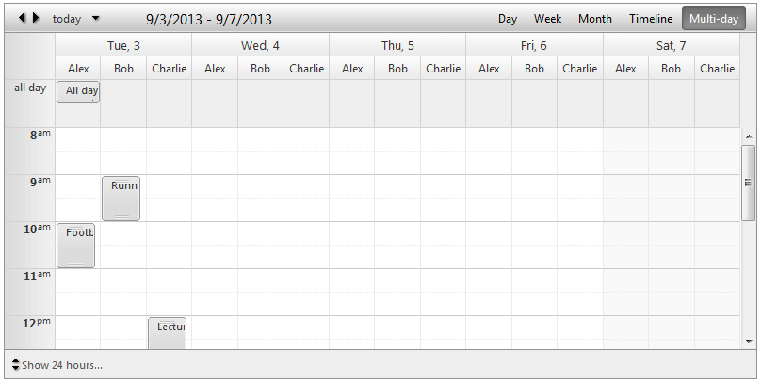Click the expand hours arrows icon in footer

tap(15, 365)
